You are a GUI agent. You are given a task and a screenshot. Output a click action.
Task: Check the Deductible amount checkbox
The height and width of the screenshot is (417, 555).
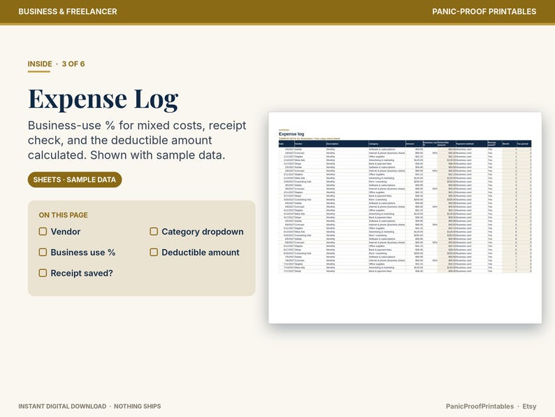point(154,253)
